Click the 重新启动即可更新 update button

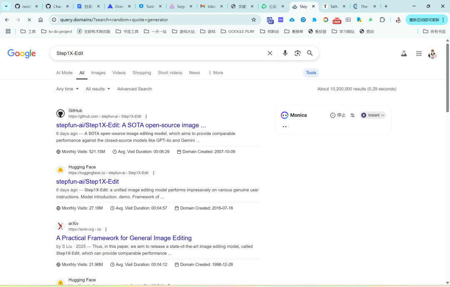(427, 20)
